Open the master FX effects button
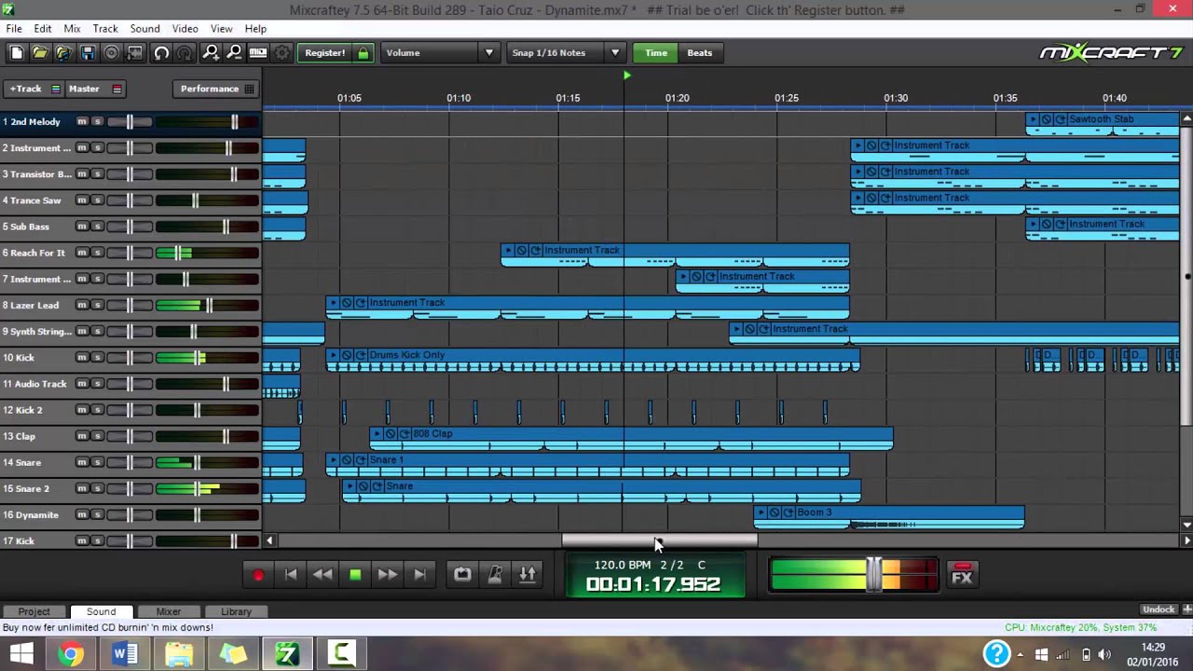 (x=962, y=574)
